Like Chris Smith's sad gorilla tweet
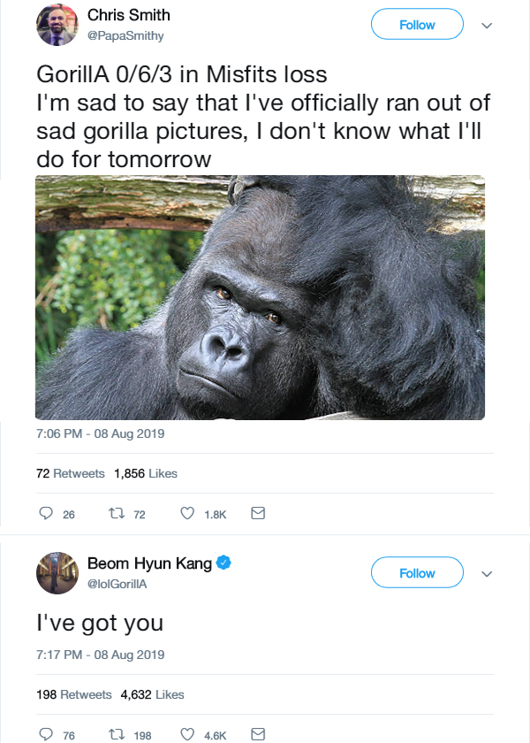Viewport: 530px width, 743px height. click(x=187, y=514)
